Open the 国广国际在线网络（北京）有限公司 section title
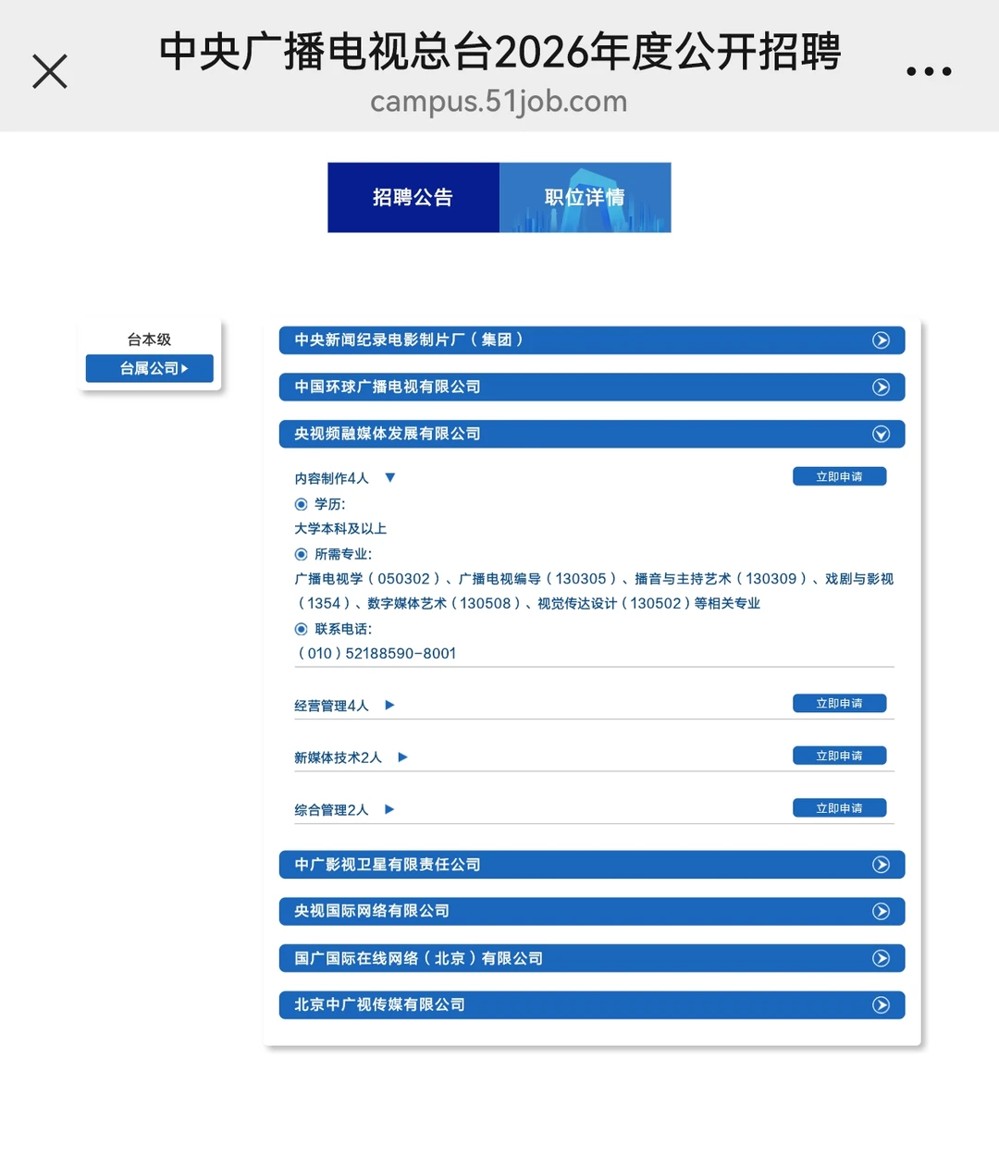The width and height of the screenshot is (999, 1169). point(418,958)
